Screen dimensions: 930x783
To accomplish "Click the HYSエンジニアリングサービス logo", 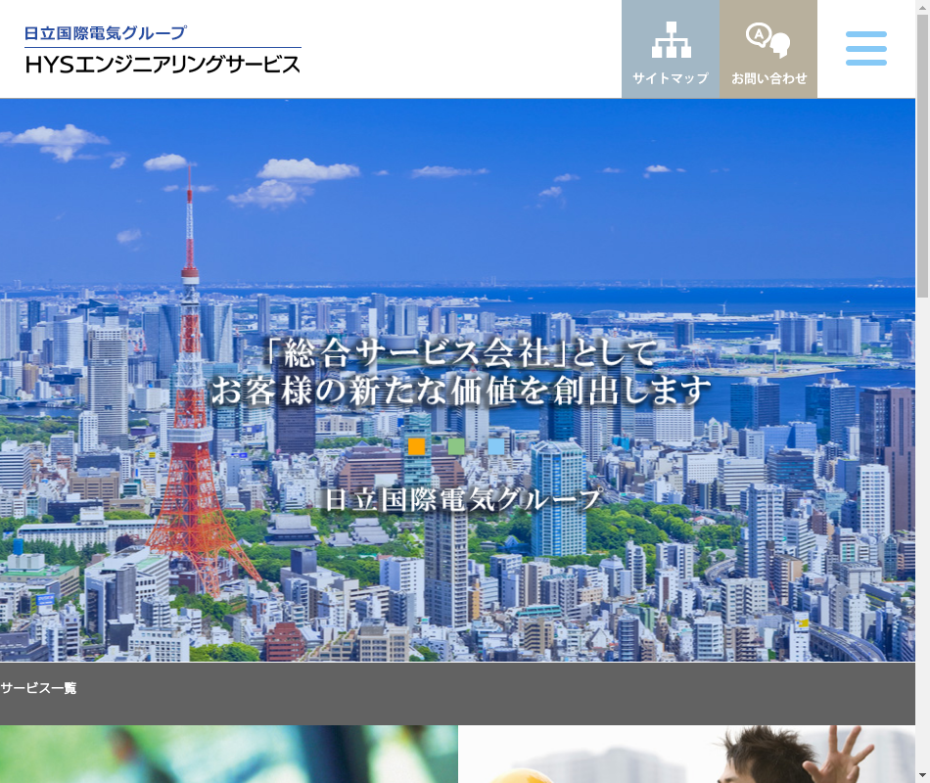I will tap(163, 64).
